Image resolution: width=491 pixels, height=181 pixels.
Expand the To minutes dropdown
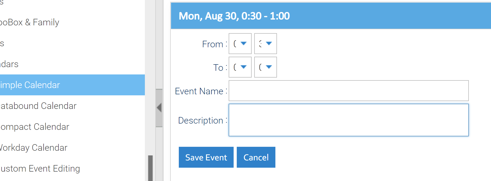(x=265, y=67)
